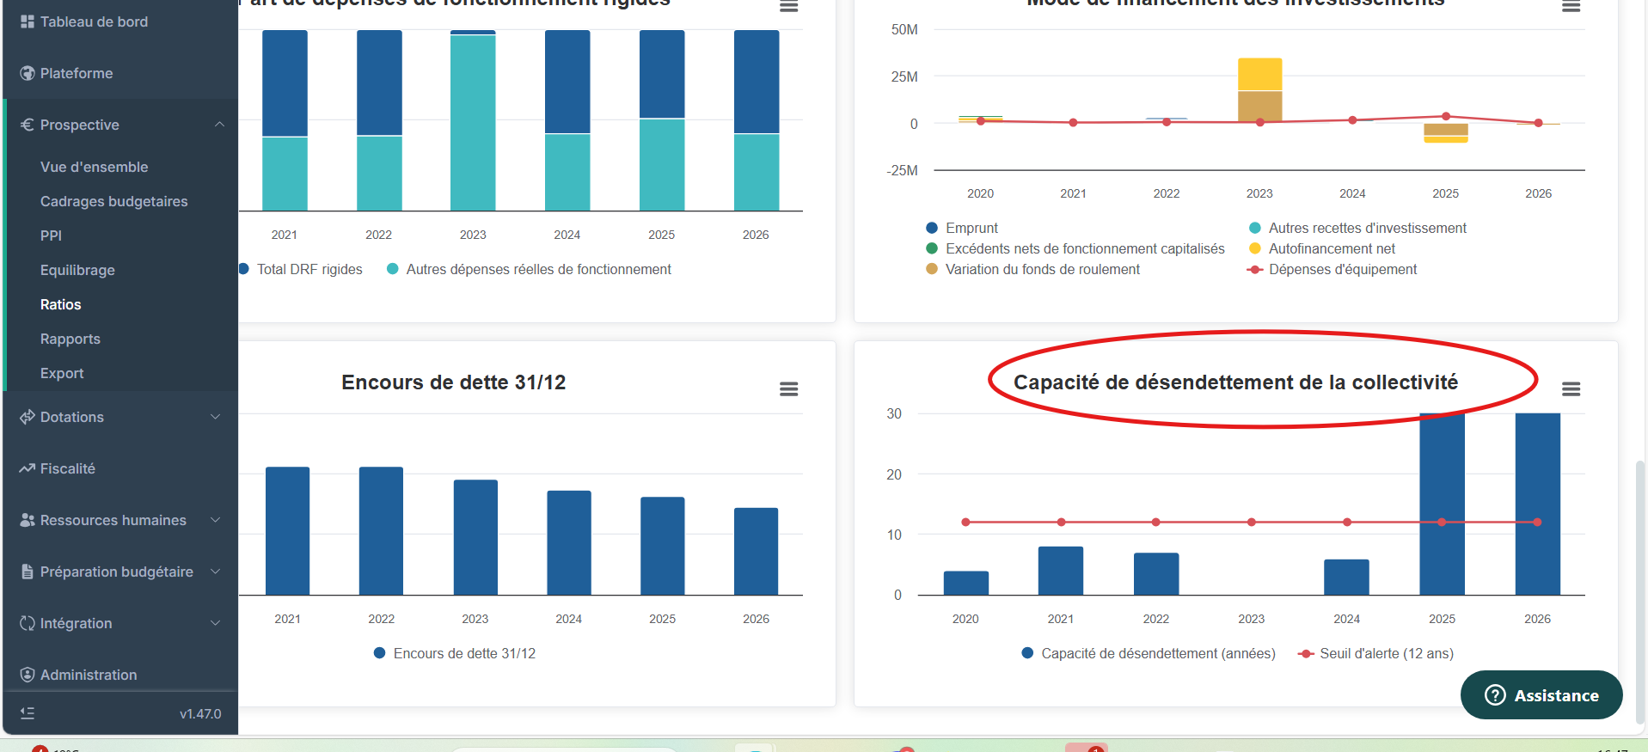Open Capacité de désendettement chart hamburger menu
The height and width of the screenshot is (752, 1648).
pos(1571,389)
